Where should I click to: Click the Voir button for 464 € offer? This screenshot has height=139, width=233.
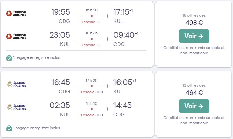pyautogui.click(x=194, y=106)
